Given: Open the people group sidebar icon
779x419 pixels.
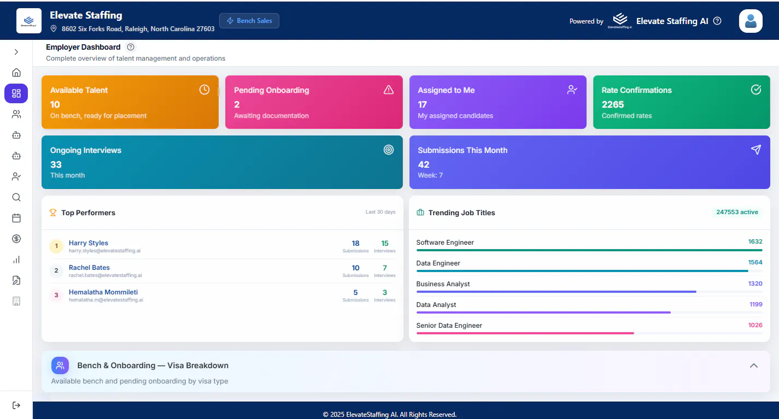Looking at the screenshot, I should coord(16,114).
